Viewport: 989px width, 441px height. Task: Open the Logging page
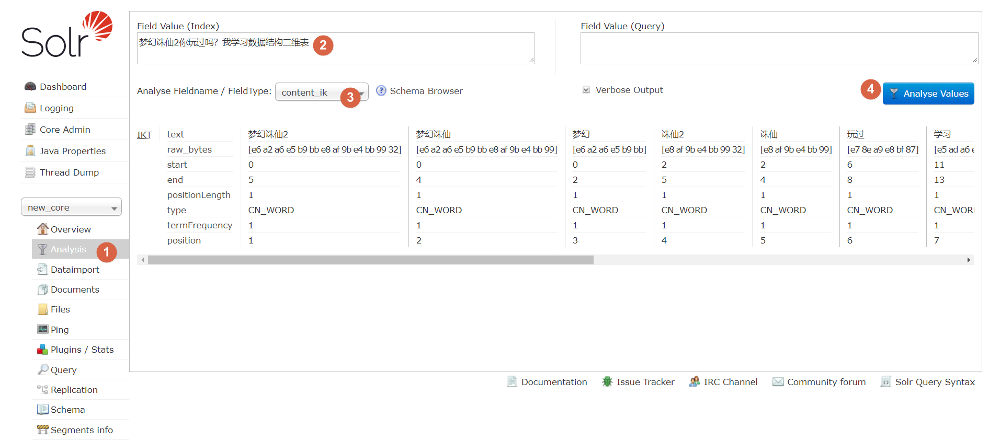[56, 108]
